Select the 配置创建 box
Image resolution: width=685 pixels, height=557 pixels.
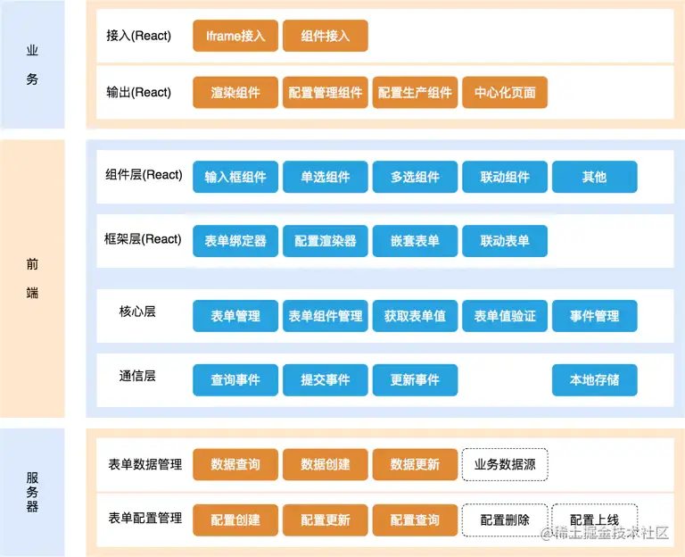click(x=235, y=520)
